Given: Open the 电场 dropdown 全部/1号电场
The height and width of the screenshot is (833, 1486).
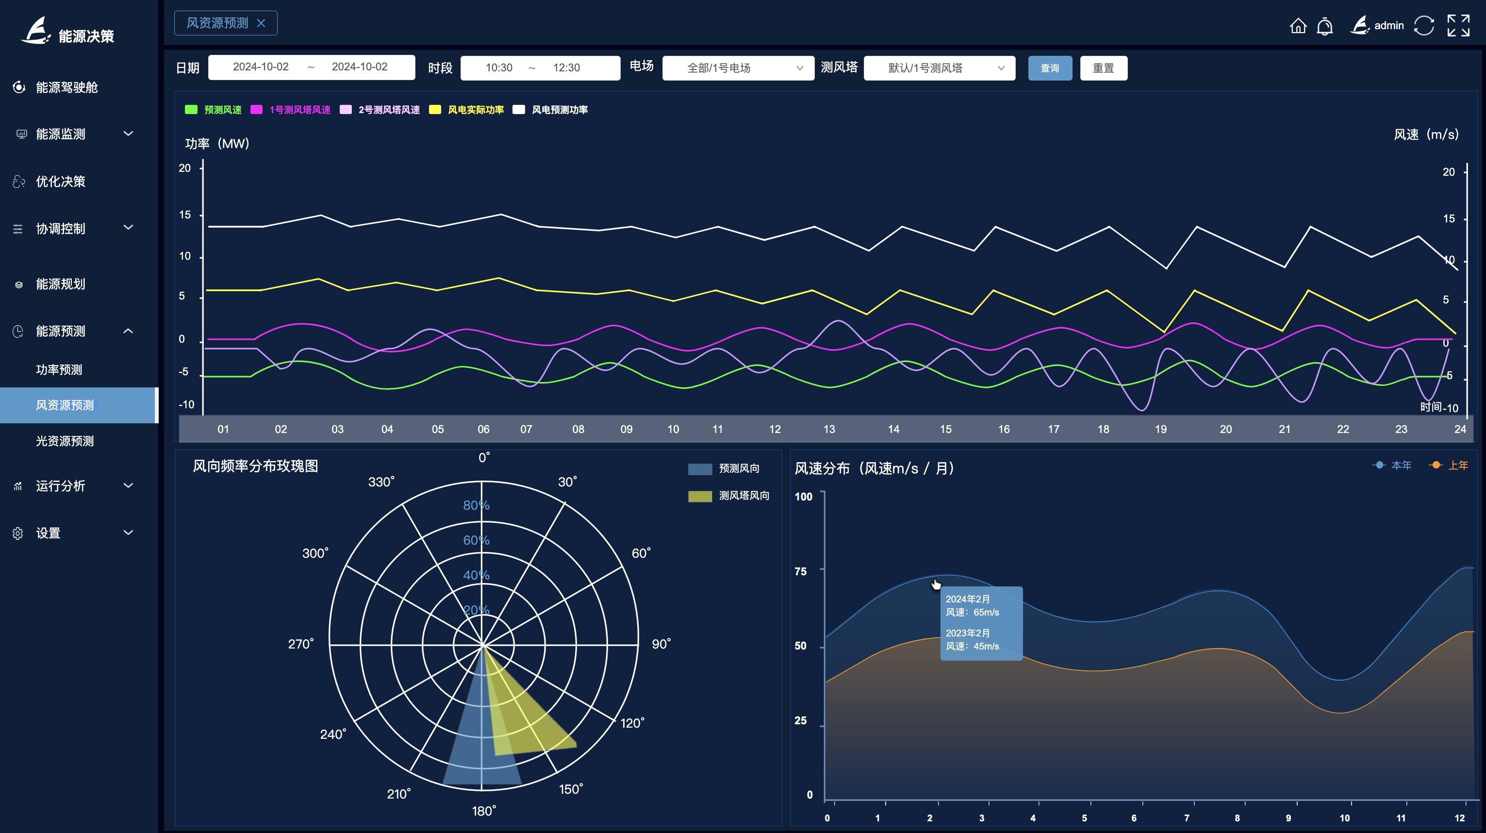Looking at the screenshot, I should [x=738, y=68].
